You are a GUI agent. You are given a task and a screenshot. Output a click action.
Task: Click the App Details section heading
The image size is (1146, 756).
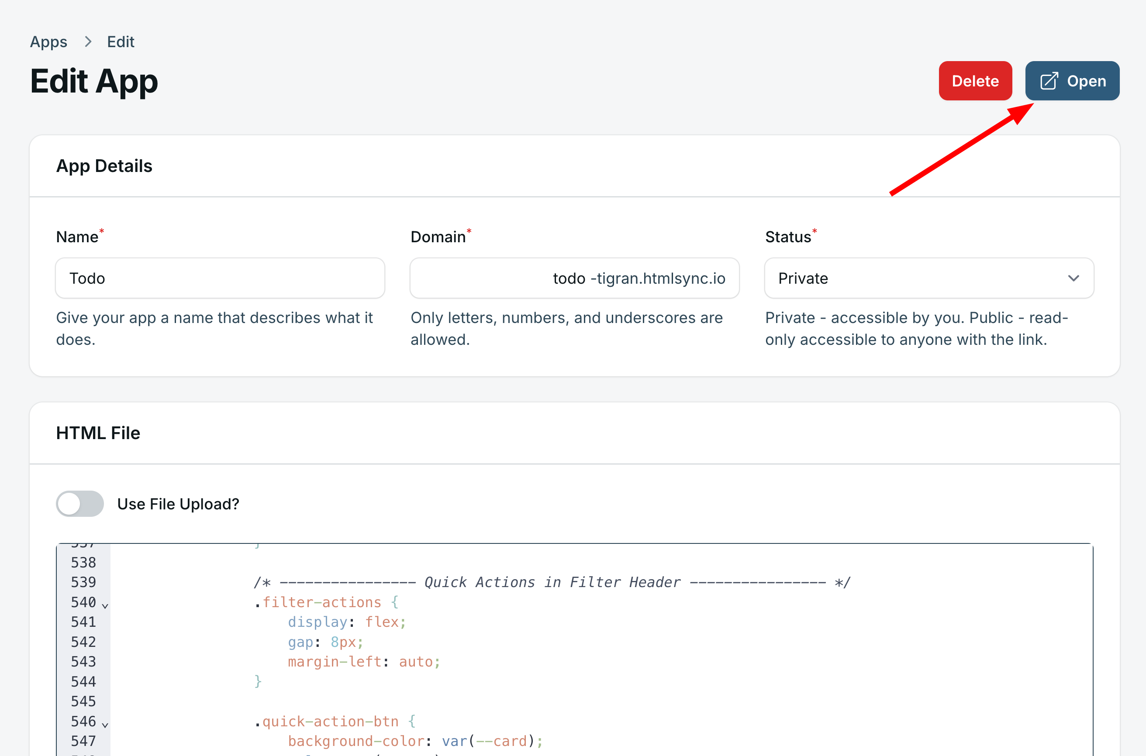[104, 166]
